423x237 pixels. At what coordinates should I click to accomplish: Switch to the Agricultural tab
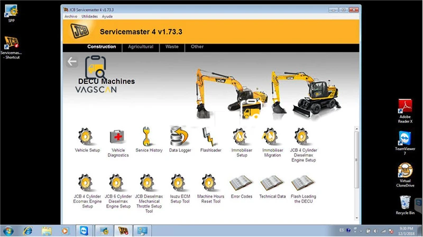[141, 46]
